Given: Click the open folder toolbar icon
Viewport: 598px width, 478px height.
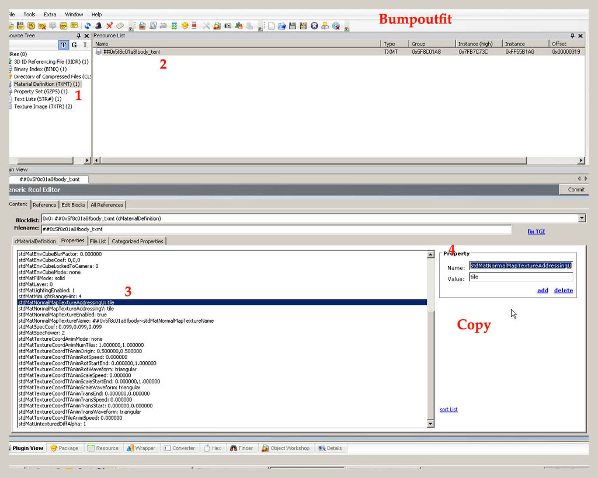Looking at the screenshot, I should point(282,26).
